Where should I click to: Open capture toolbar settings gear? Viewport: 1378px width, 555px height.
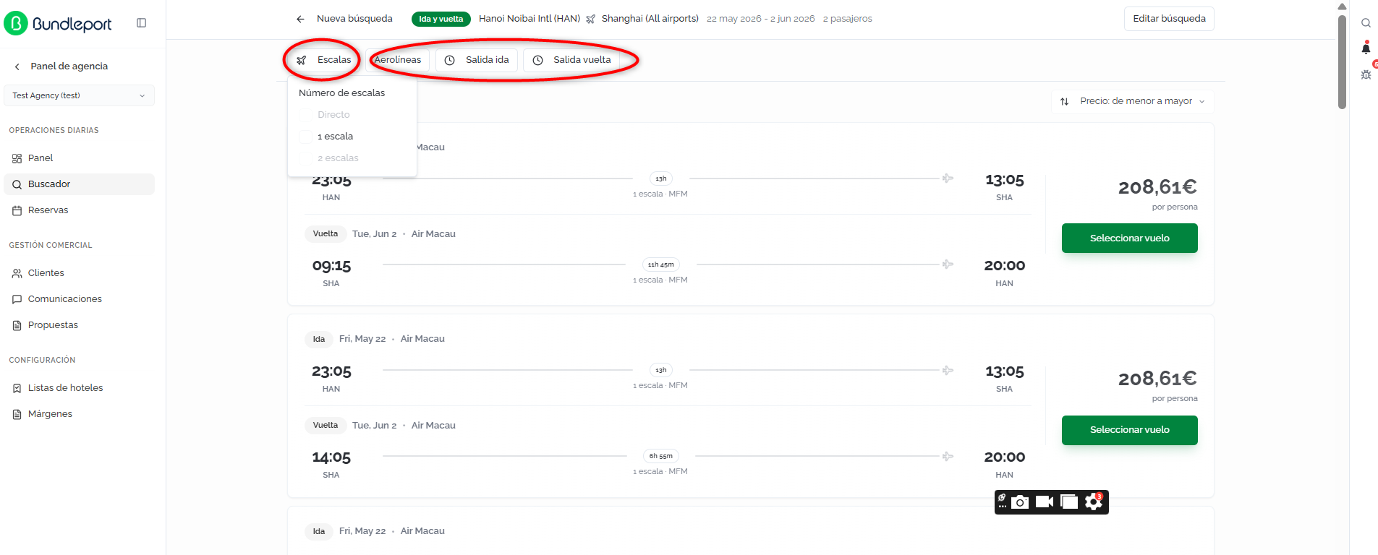[x=1094, y=502]
